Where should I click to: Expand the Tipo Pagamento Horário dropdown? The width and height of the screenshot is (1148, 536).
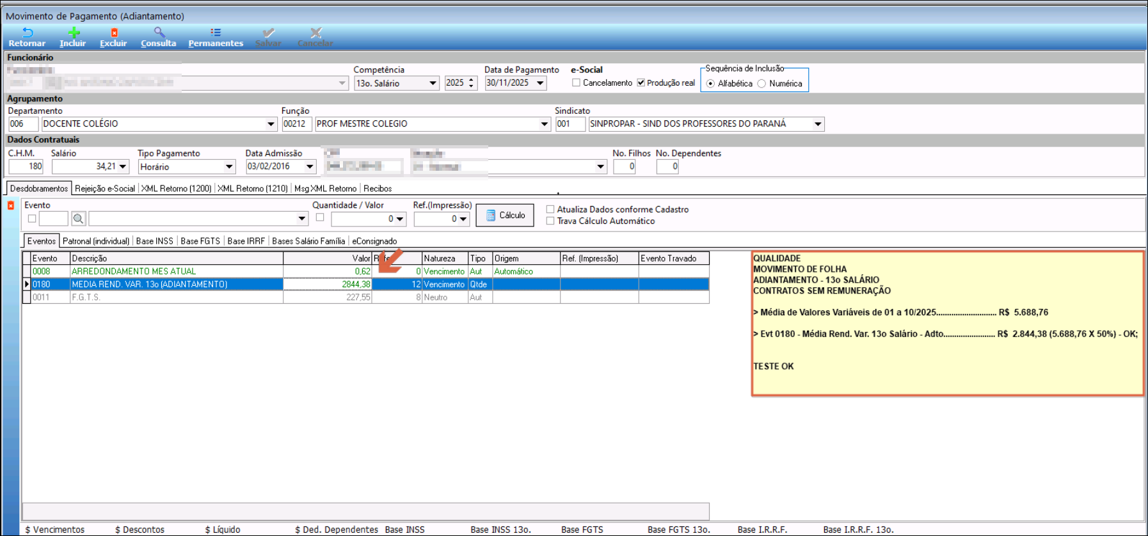pyautogui.click(x=229, y=167)
